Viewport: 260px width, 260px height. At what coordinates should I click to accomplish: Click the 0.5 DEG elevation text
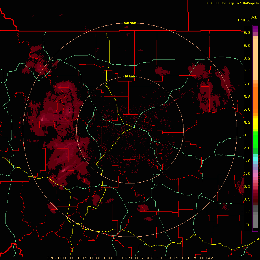145,258
